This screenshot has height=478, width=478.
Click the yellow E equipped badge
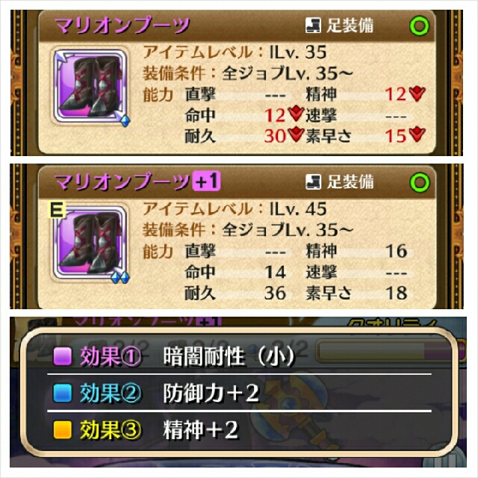coord(57,210)
